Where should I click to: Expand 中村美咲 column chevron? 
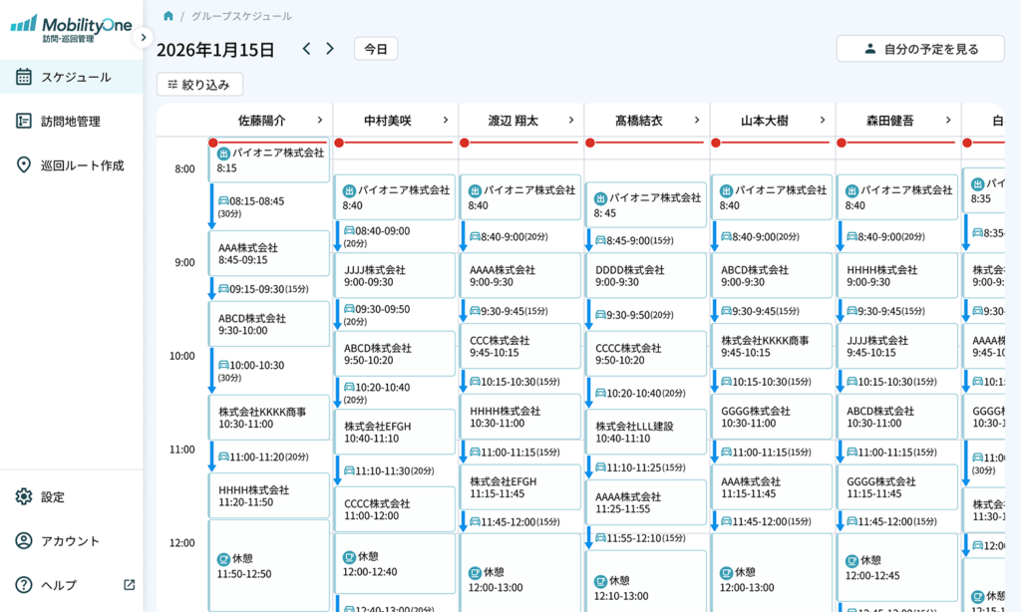446,121
